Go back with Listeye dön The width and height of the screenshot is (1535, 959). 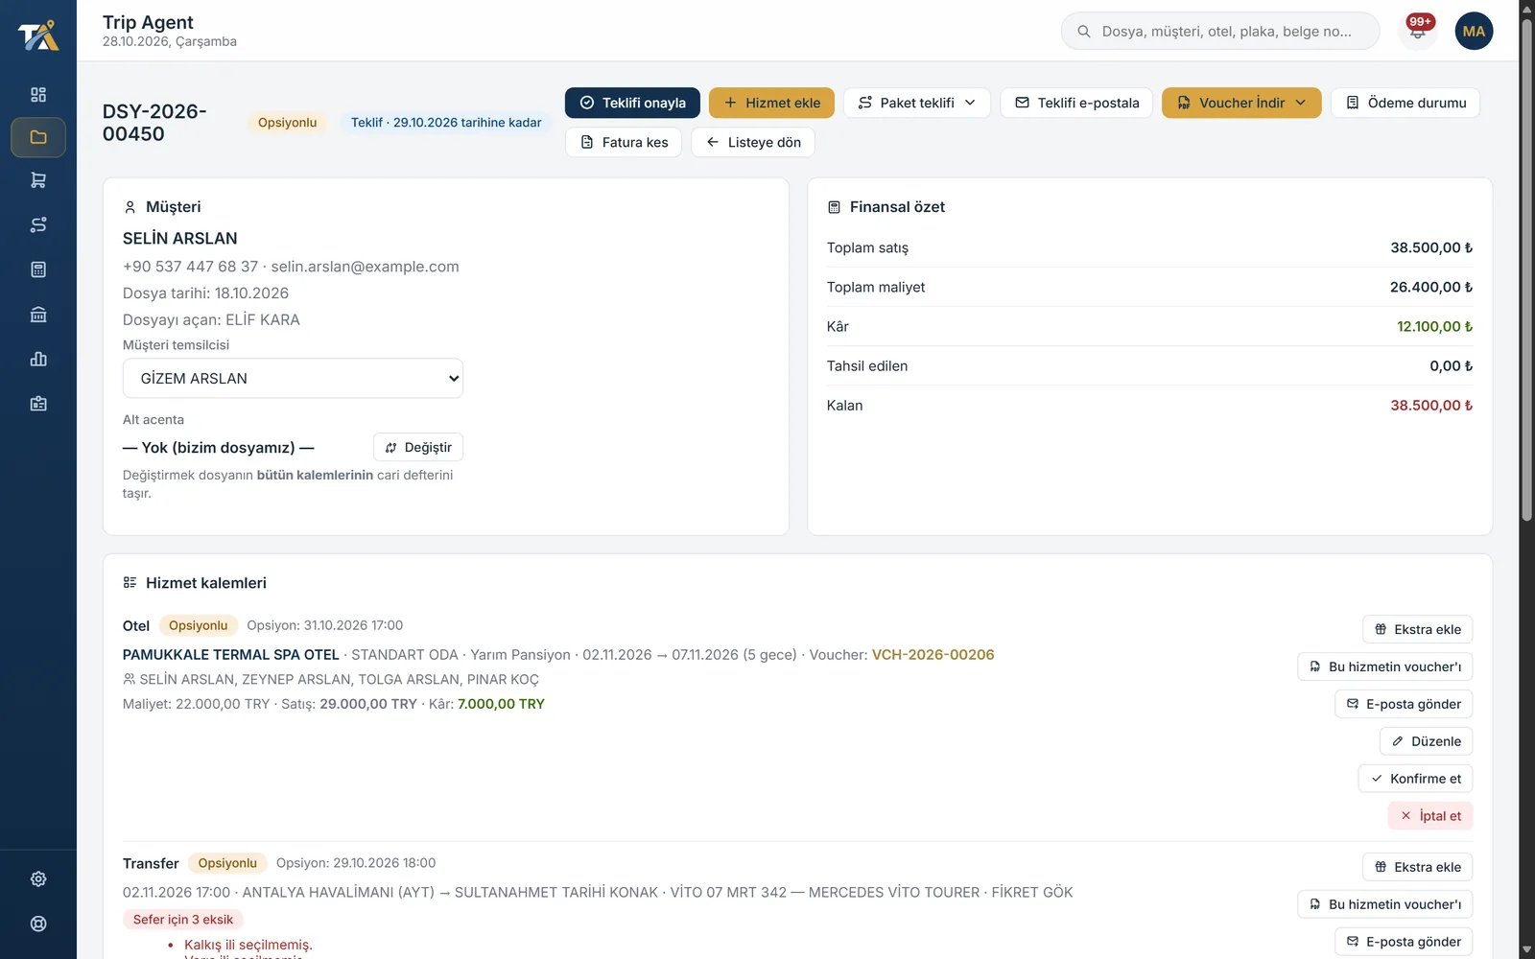[753, 142]
